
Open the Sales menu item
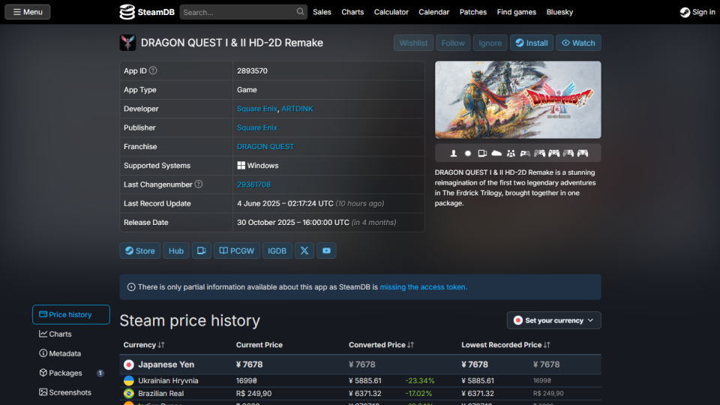pyautogui.click(x=322, y=12)
